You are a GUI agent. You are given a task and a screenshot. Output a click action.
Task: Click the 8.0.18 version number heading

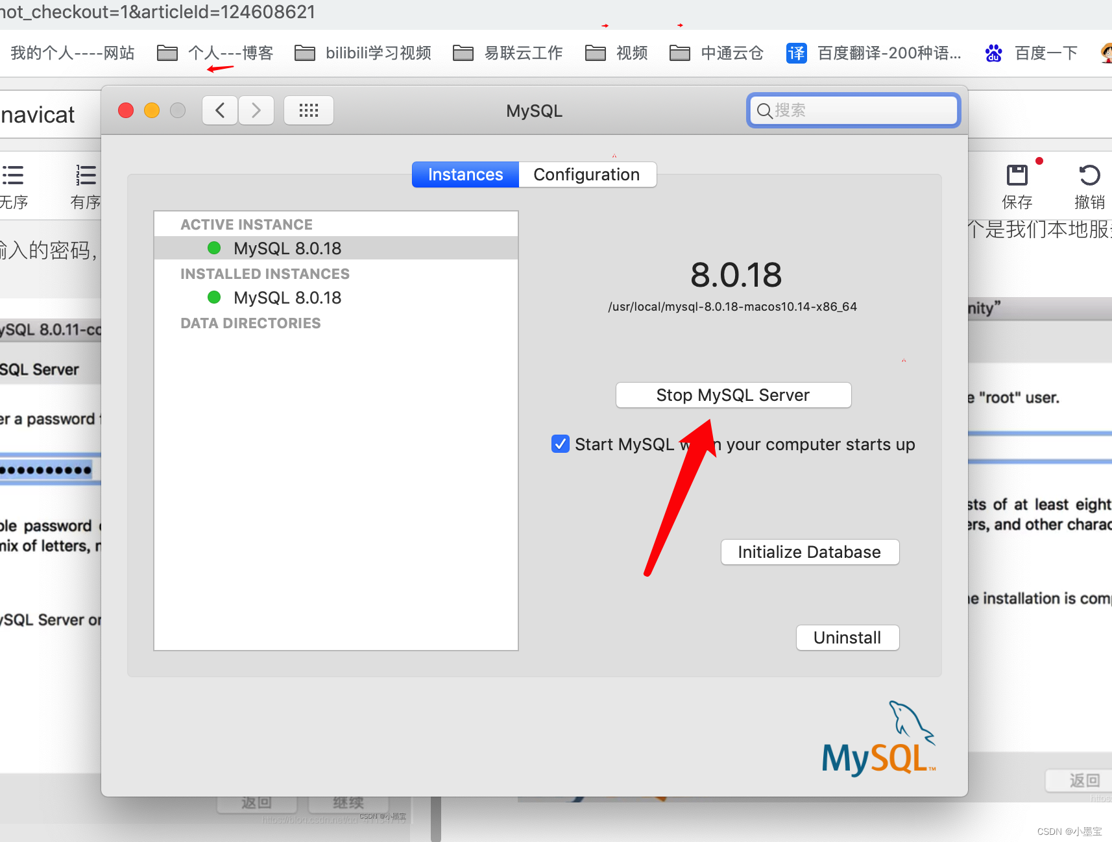pos(736,275)
